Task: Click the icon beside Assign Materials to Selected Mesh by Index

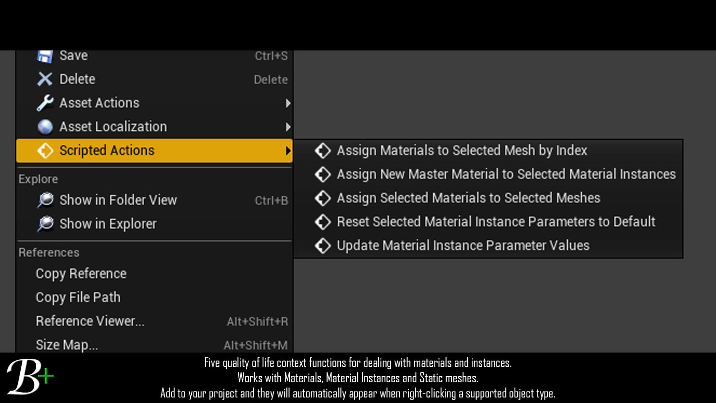Action: 323,151
